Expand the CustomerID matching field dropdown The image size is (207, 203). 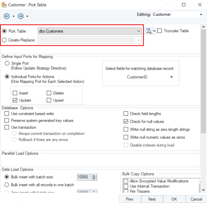pos(172,77)
